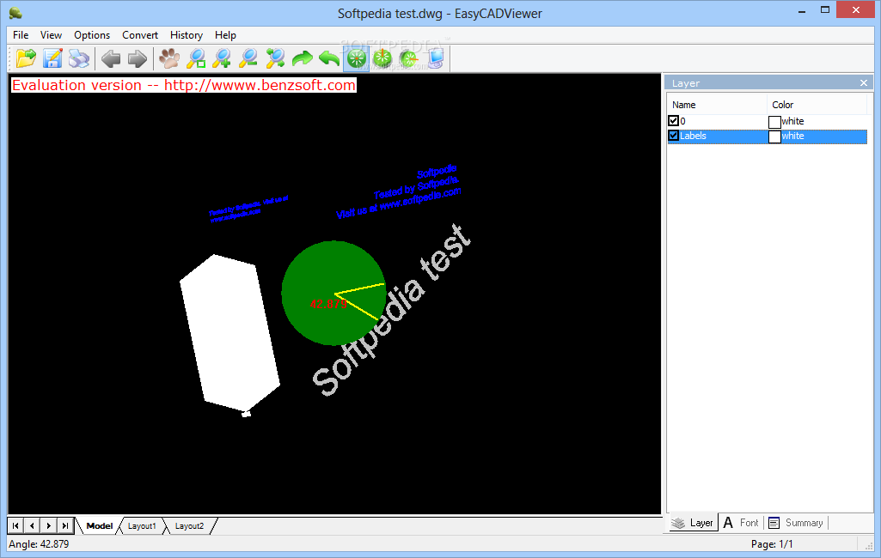The width and height of the screenshot is (881, 558).
Task: Maximize the EasyCADViewer window
Action: [x=825, y=10]
